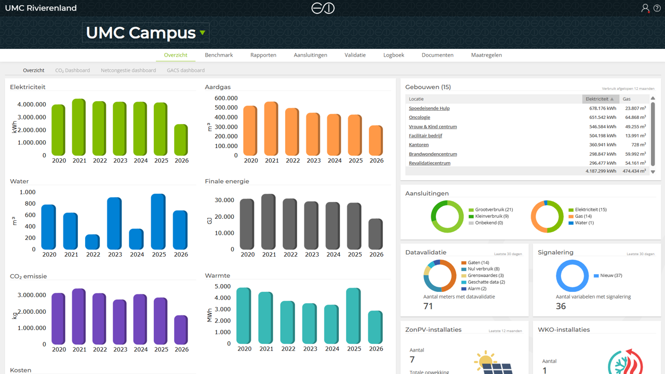Click the 2026 bar in Aardgas chart

click(x=377, y=140)
